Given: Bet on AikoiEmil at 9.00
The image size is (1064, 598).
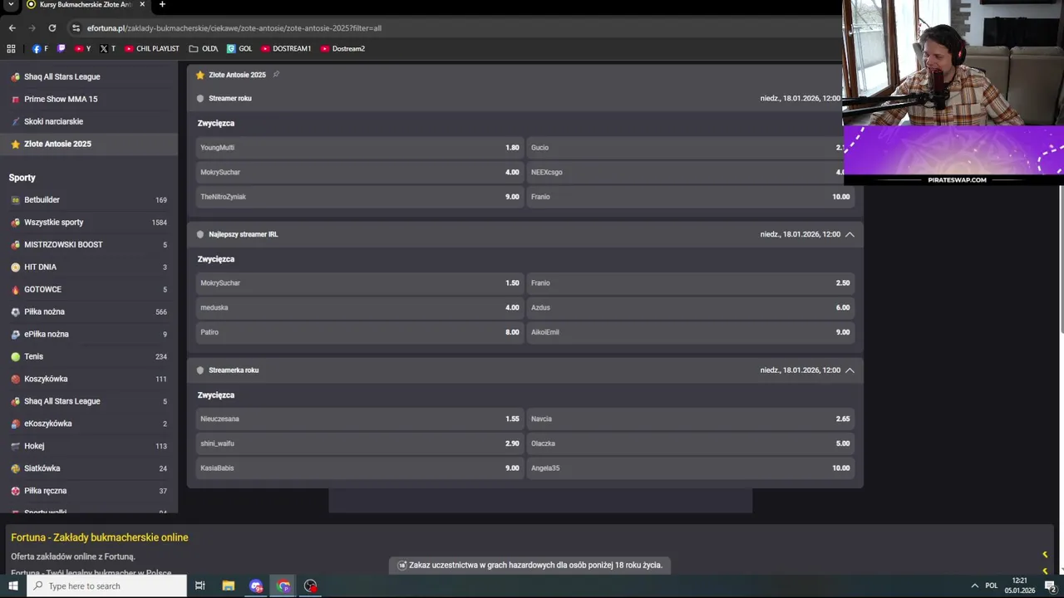Looking at the screenshot, I should point(691,332).
